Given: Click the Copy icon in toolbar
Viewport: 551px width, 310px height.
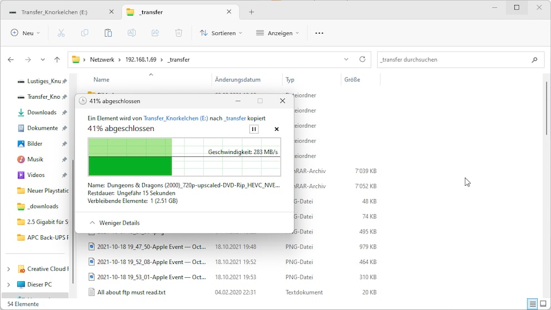Looking at the screenshot, I should (x=84, y=33).
